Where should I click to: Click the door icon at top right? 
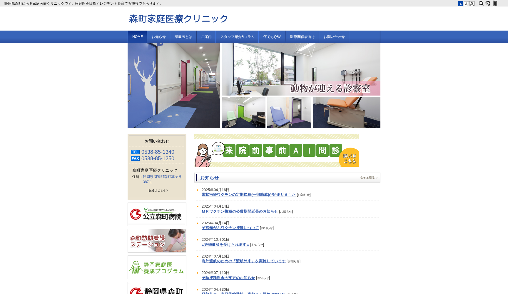point(495,4)
